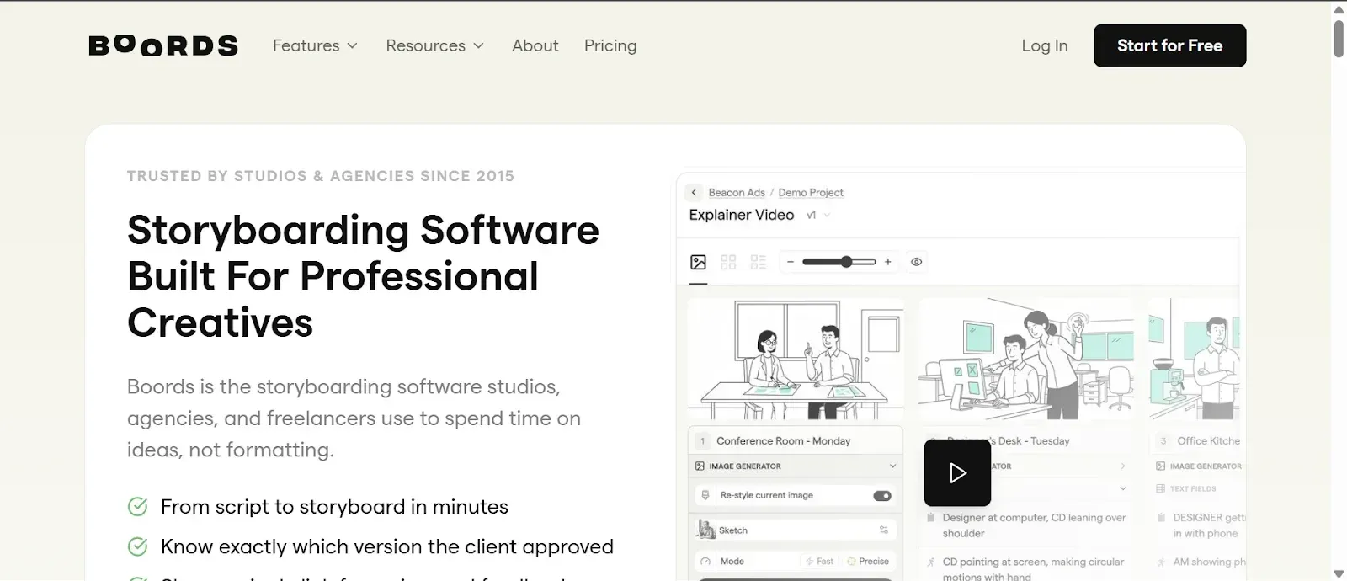The width and height of the screenshot is (1347, 581).
Task: Toggle the Re-style current image switch
Action: tap(882, 496)
